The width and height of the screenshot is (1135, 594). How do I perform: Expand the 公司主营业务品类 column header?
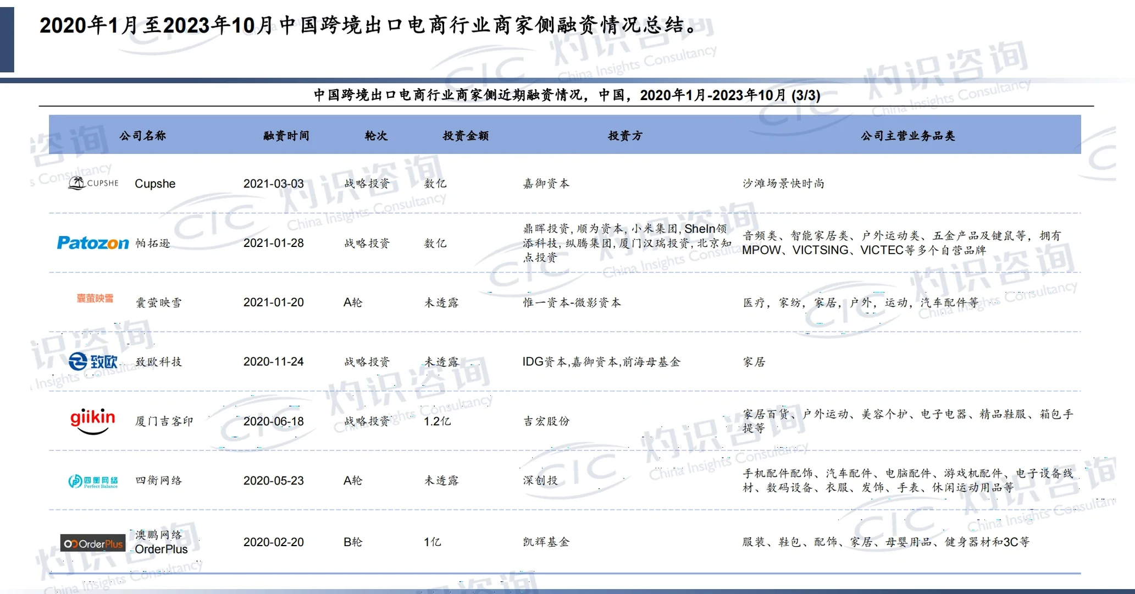coord(908,136)
